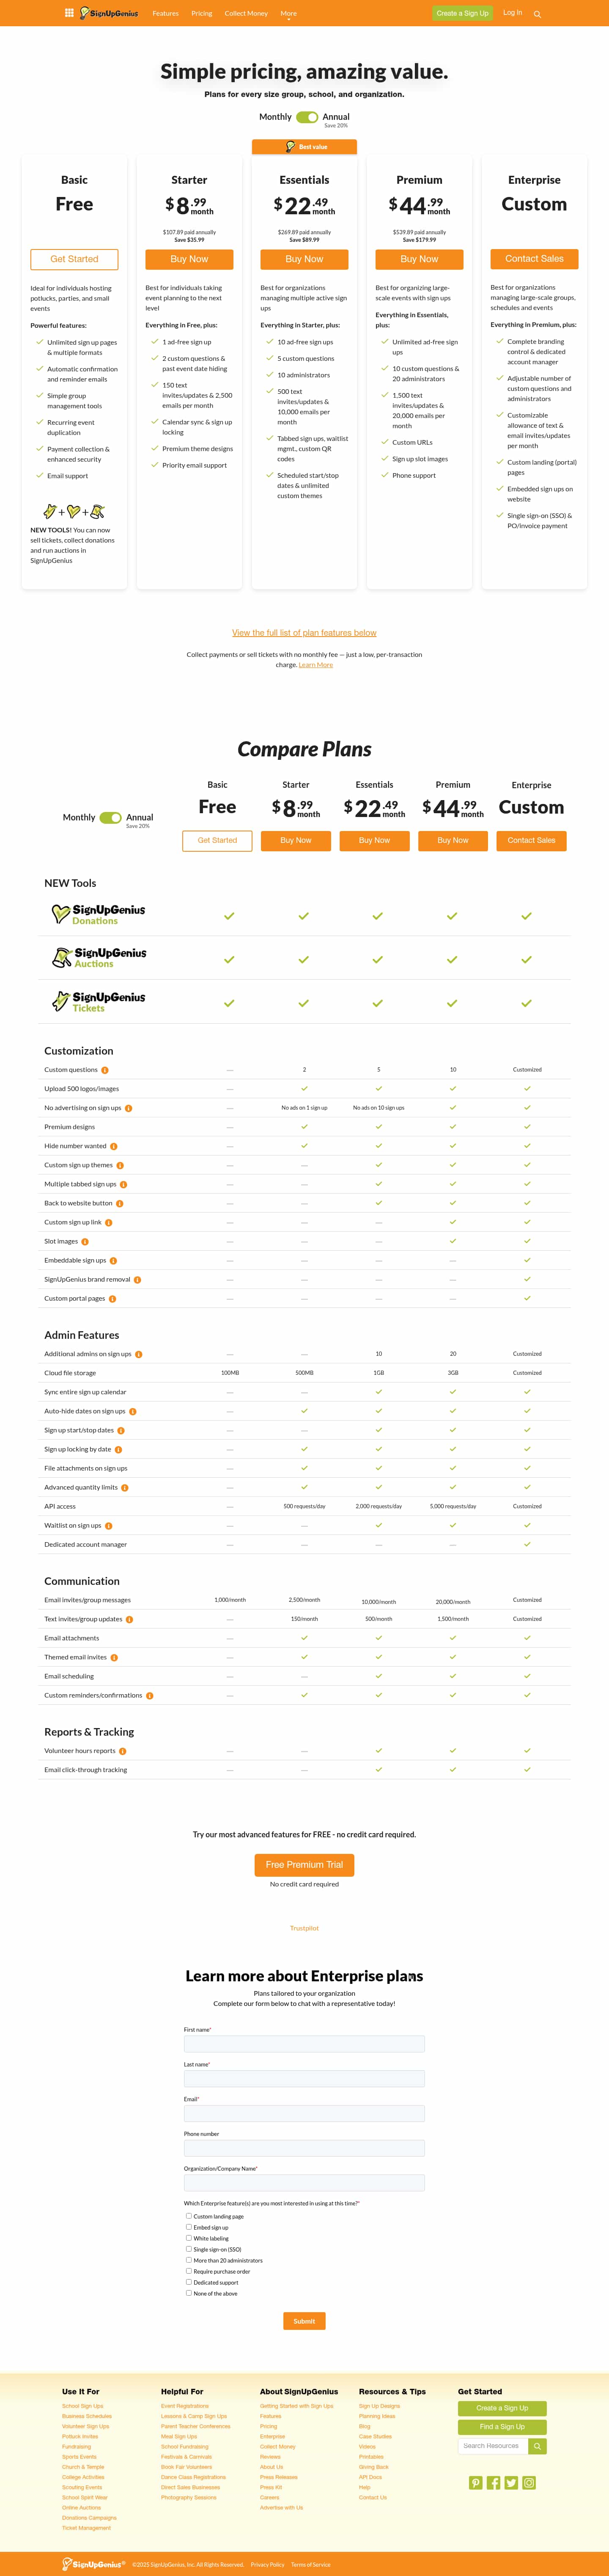Click info icon beside Hide number wanted
609x2576 pixels.
[114, 1146]
